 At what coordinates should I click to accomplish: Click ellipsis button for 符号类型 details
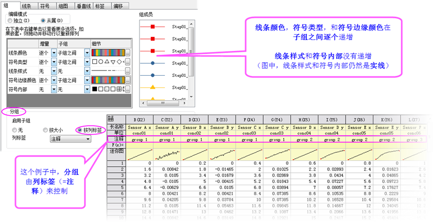[x=127, y=62]
